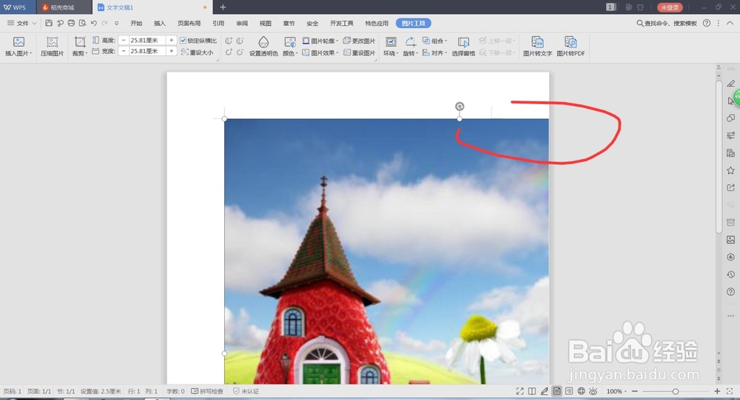Click the web layout globe icon in status bar
This screenshot has width=740, height=400.
coord(582,391)
